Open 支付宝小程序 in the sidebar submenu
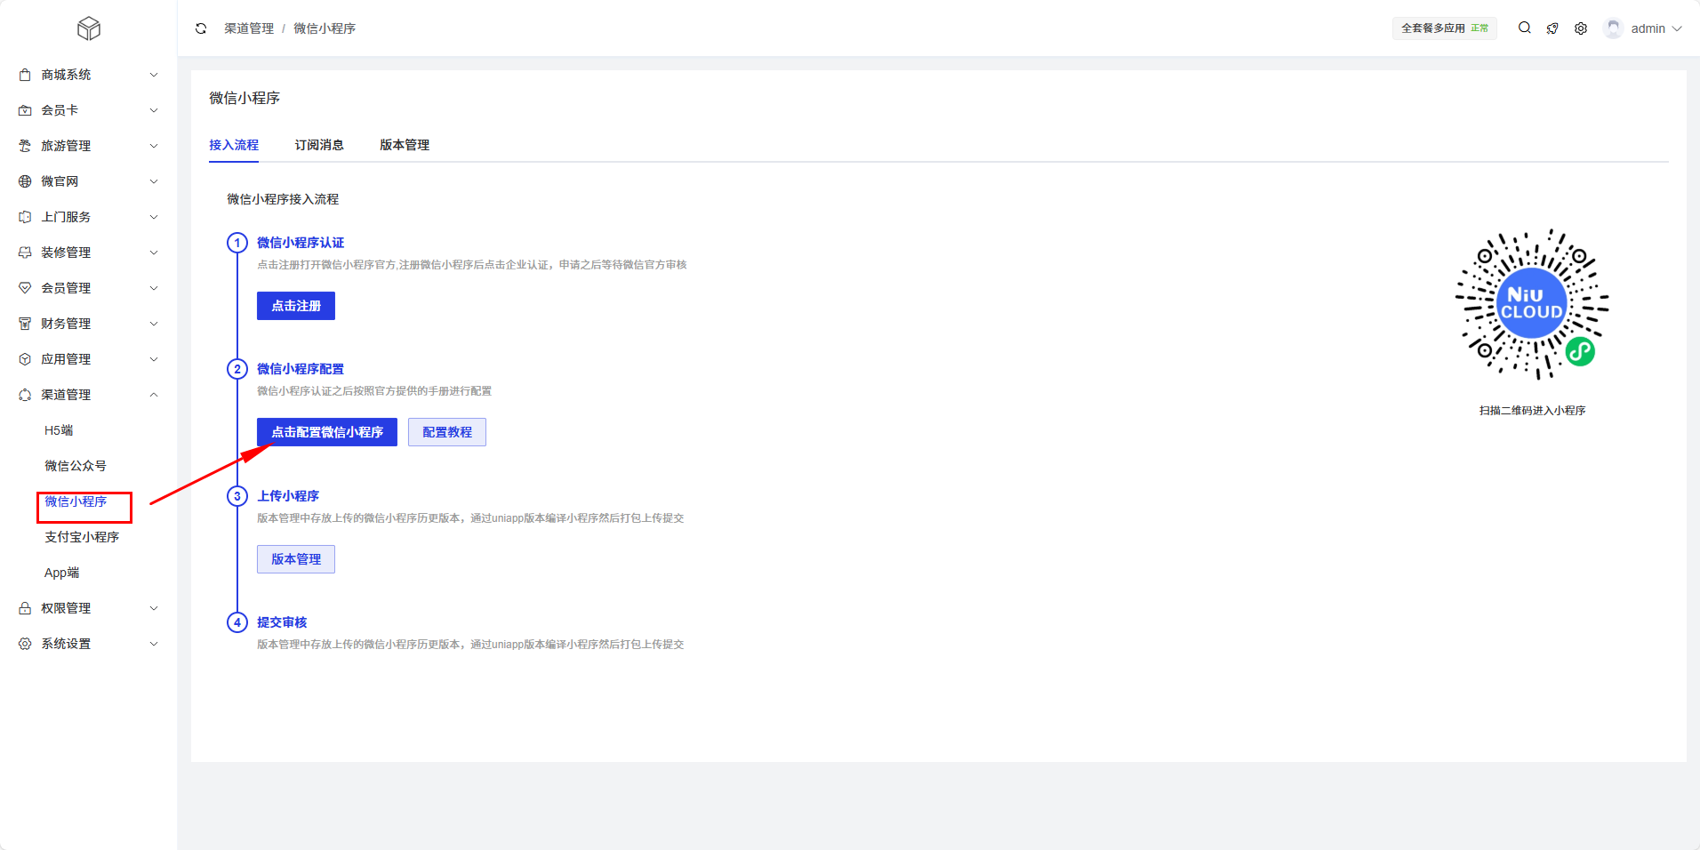 coord(82,537)
